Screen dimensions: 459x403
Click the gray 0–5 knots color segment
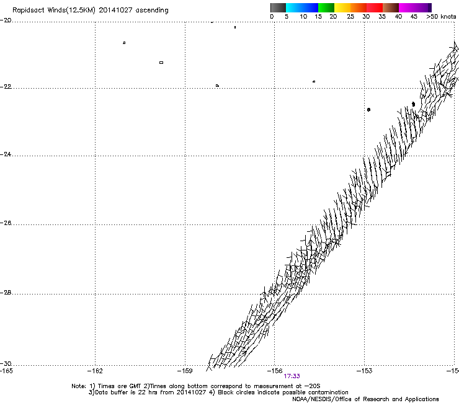[x=278, y=7]
